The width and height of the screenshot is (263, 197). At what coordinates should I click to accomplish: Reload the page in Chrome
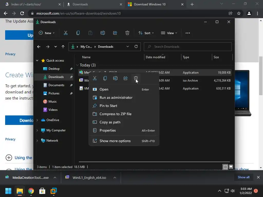tap(22, 13)
